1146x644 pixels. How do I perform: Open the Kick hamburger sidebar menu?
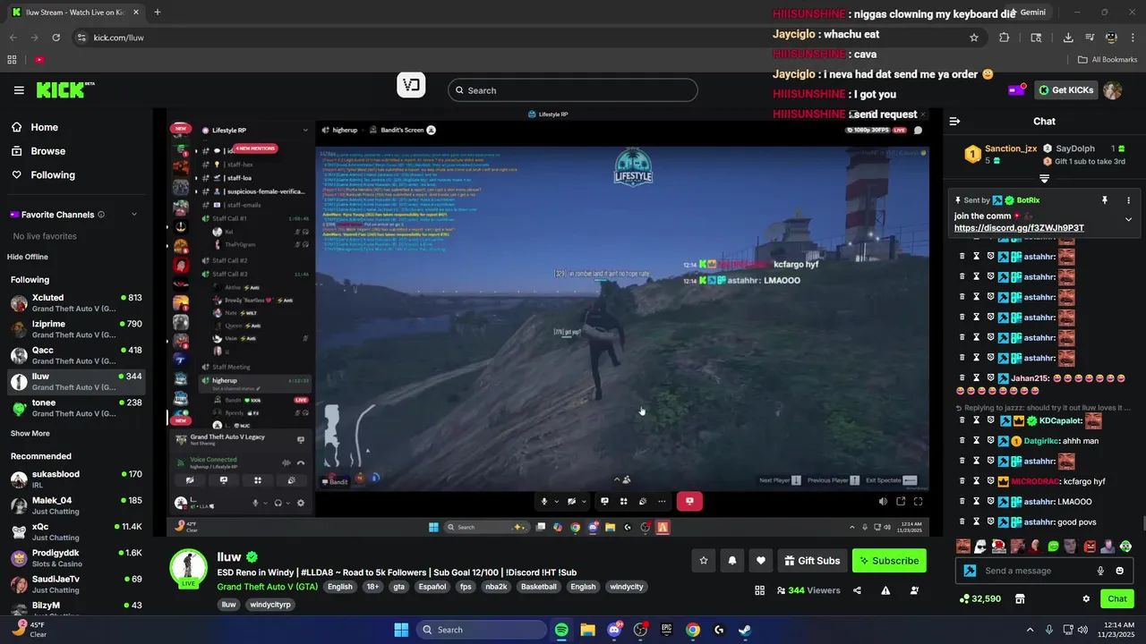(19, 90)
